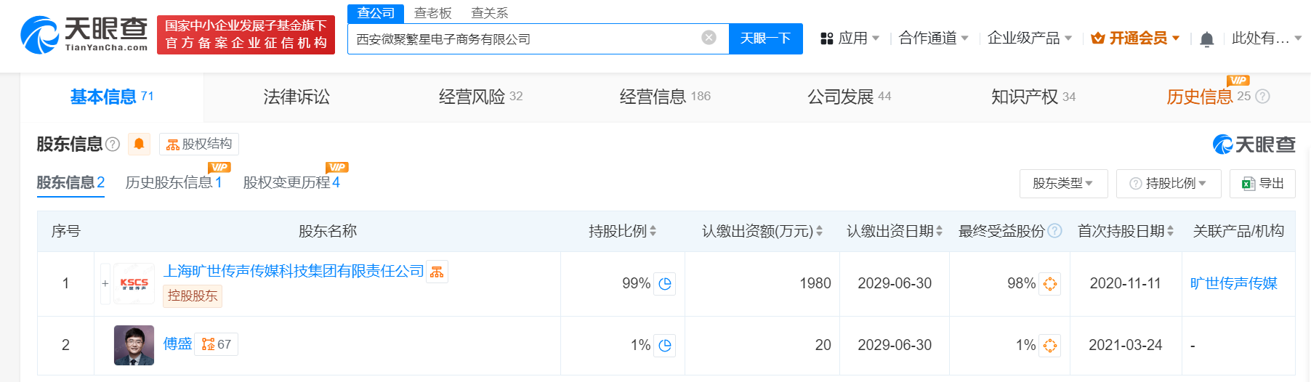Click the help icon next to 历史信息

[x=1263, y=97]
